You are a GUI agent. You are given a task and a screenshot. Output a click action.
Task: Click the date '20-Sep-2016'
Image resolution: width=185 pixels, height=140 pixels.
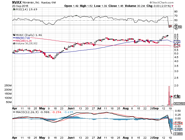tap(20, 6)
